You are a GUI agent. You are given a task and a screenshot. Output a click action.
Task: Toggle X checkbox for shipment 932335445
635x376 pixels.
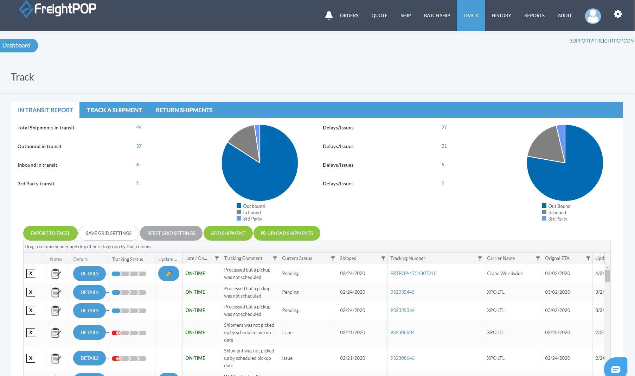click(31, 292)
